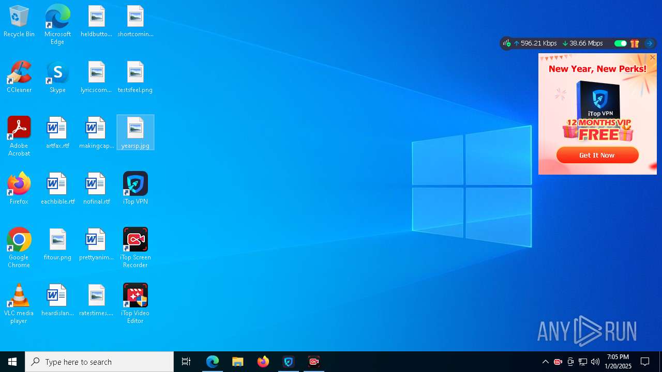Screen dimensions: 662x372
Task: Click the gift box icon in VPN widget
Action: [635, 43]
